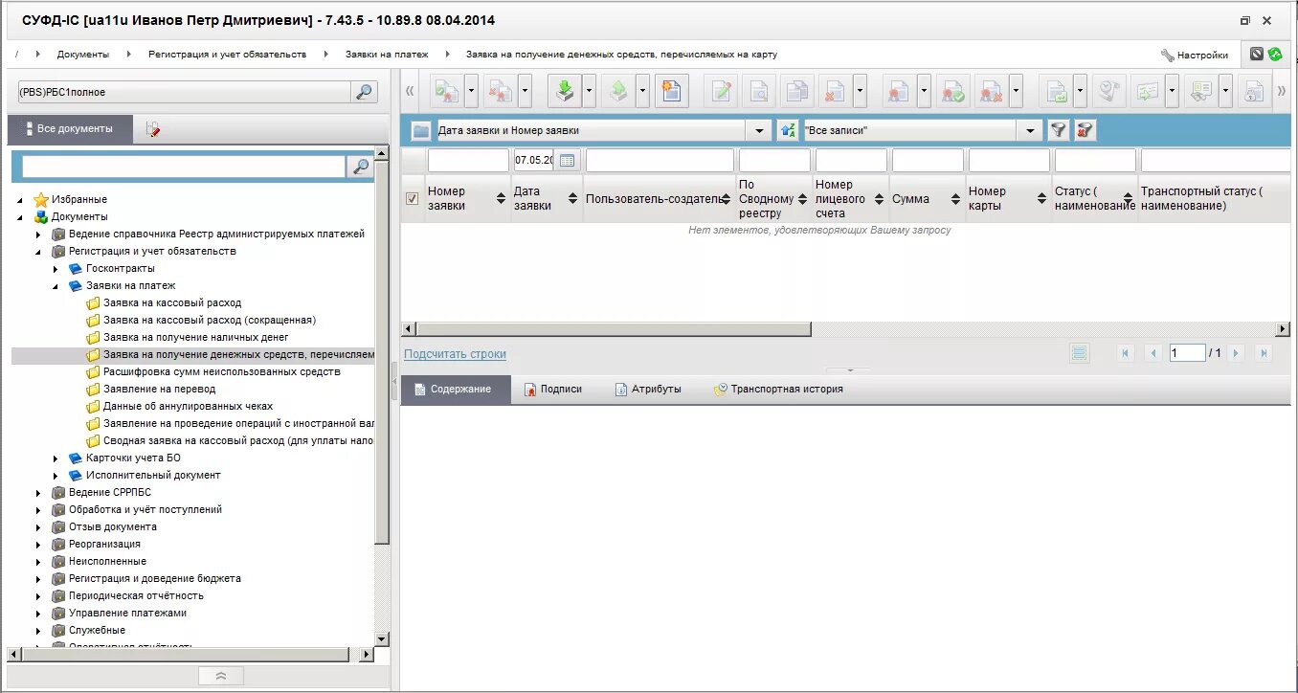
Task: Expand the Карточки учета БО node
Action: 56,458
